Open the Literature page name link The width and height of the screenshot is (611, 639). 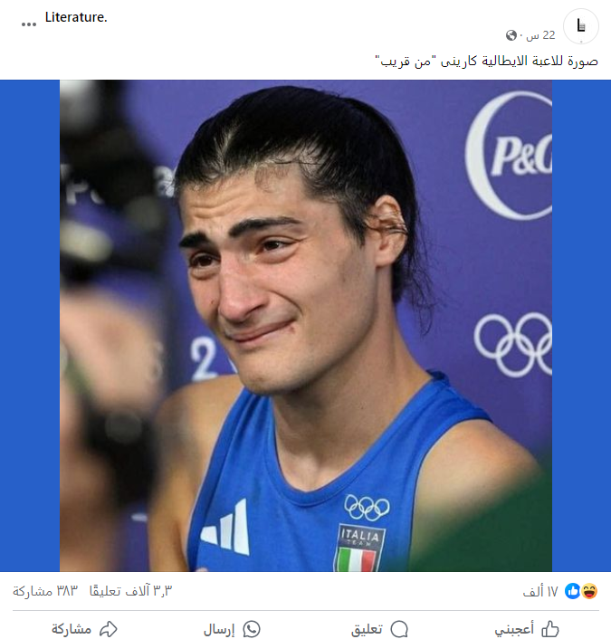click(x=76, y=17)
